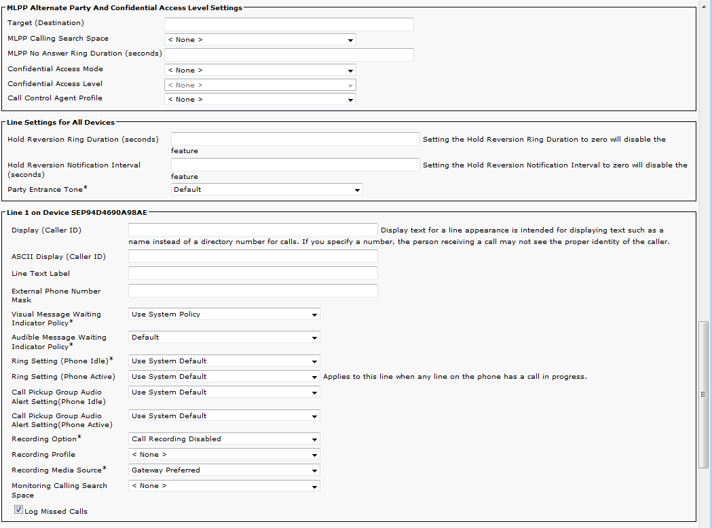This screenshot has height=528, width=712.
Task: Toggle the Log Missed Calls checkbox
Action: 18,510
